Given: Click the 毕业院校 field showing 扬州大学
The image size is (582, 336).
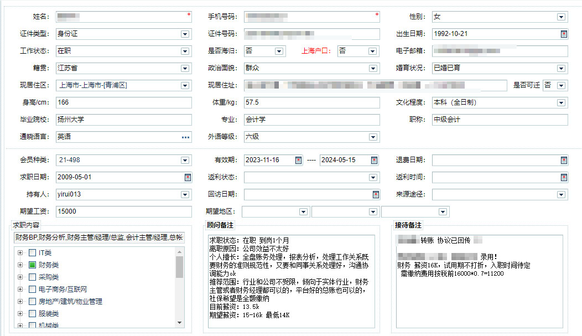Looking at the screenshot, I should pos(123,120).
